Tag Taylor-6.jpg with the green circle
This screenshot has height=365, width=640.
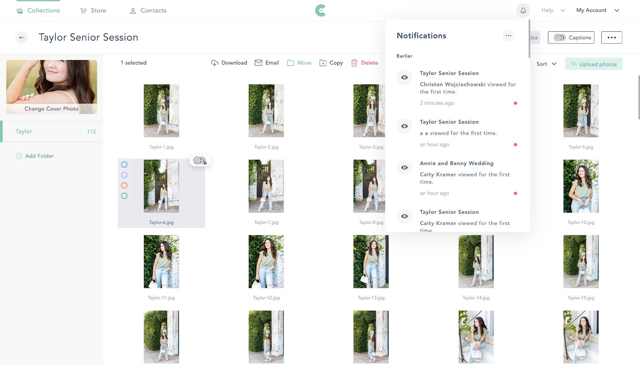124,196
